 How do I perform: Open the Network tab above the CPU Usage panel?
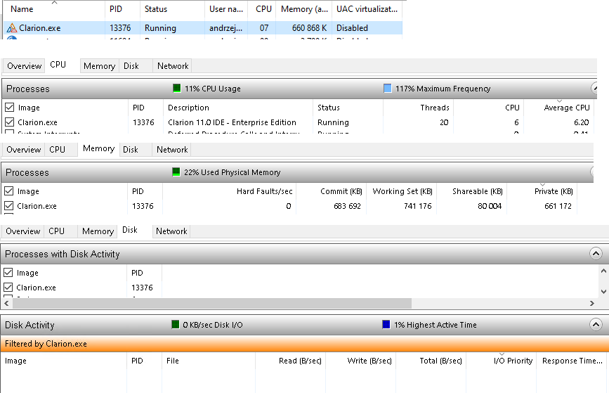173,66
